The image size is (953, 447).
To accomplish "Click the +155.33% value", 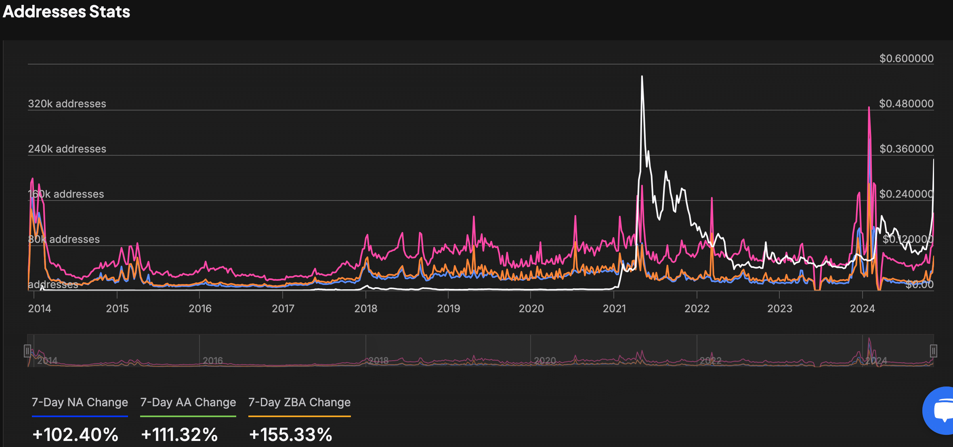I will tap(291, 434).
